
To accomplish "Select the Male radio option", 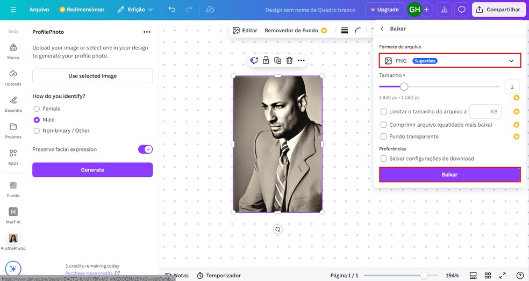I will click(x=37, y=120).
